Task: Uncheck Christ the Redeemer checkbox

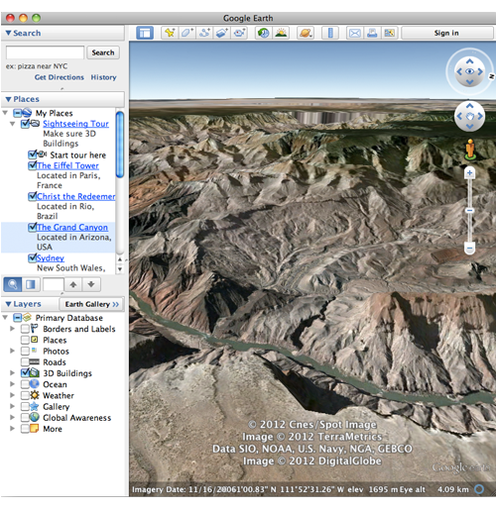Action: 33,196
